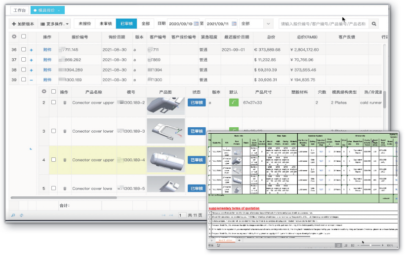
Task: Delete product row 4, Conector cover upper
Action: pos(65,160)
